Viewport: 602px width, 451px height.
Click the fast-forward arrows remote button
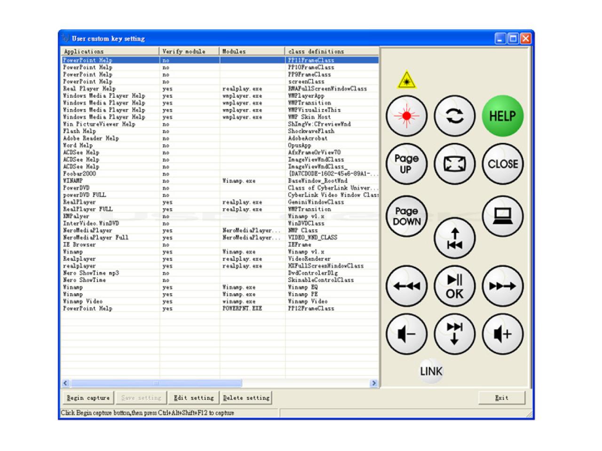click(503, 286)
